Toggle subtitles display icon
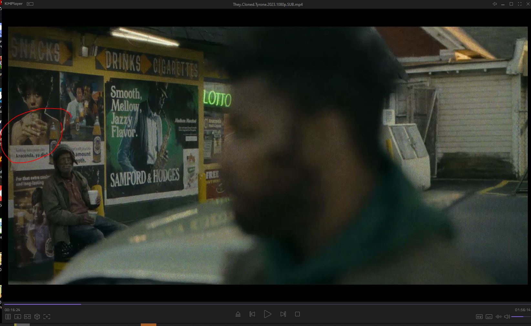531x326 pixels. coord(489,317)
